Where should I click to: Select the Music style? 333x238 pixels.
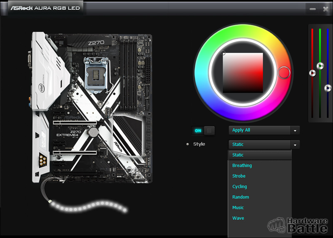[260, 208]
